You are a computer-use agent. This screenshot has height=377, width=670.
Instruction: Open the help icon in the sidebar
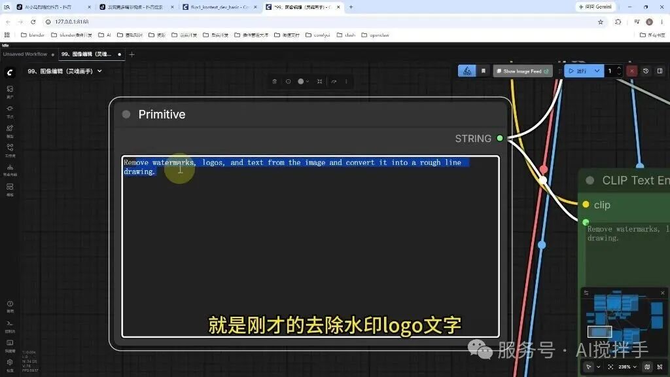(x=10, y=306)
